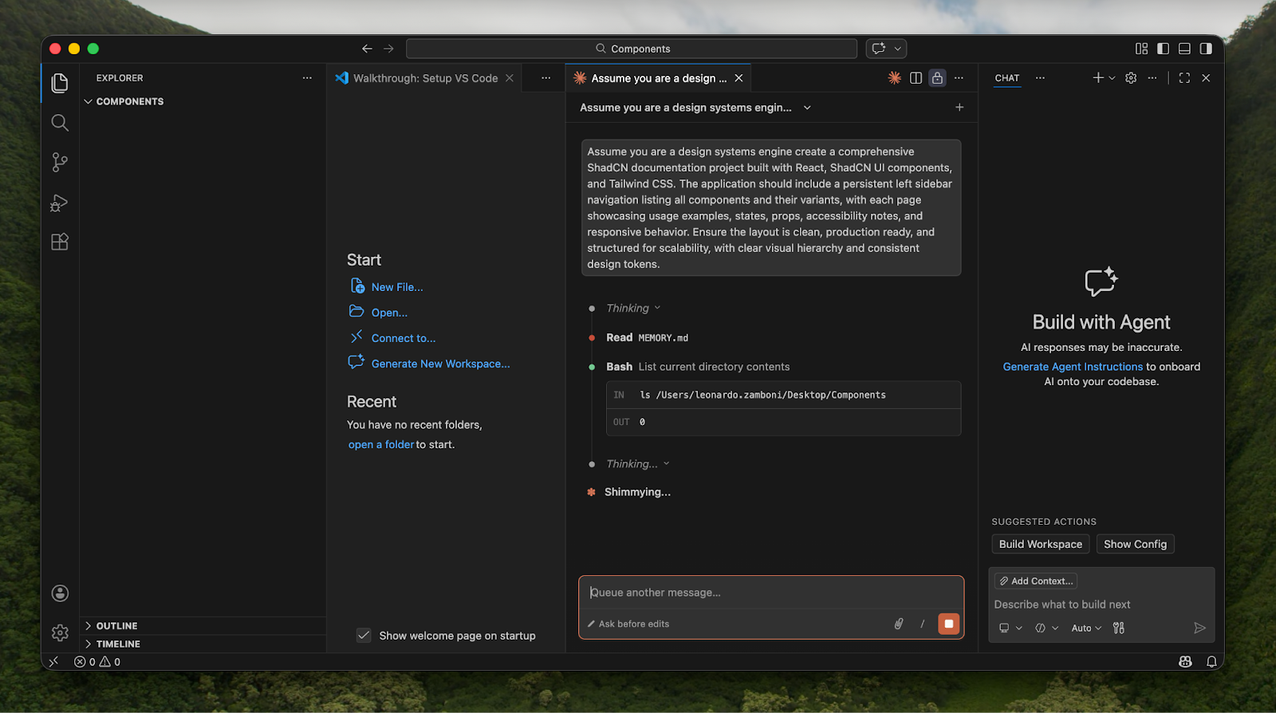Open more actions for Walkthrough editor group

tap(545, 77)
